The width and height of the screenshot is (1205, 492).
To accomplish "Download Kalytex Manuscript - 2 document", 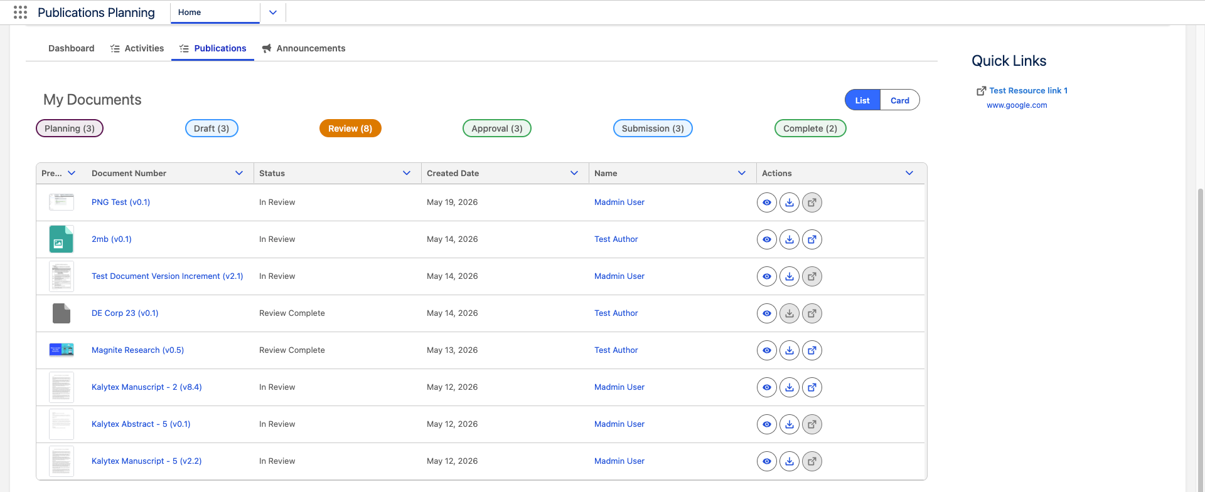I will point(790,387).
